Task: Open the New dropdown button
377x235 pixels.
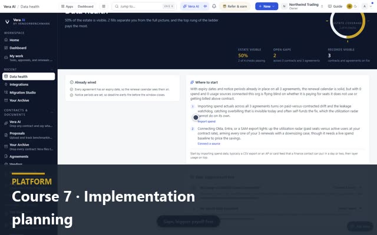Action: (267, 6)
